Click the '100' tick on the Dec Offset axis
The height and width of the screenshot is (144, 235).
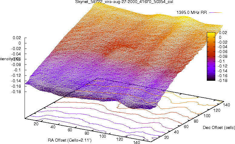click(x=207, y=116)
